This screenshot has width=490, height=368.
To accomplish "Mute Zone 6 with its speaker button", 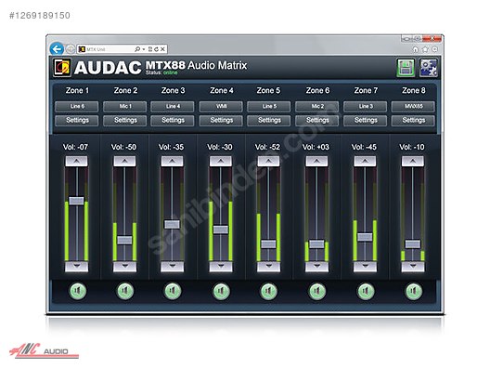I will click(x=317, y=291).
